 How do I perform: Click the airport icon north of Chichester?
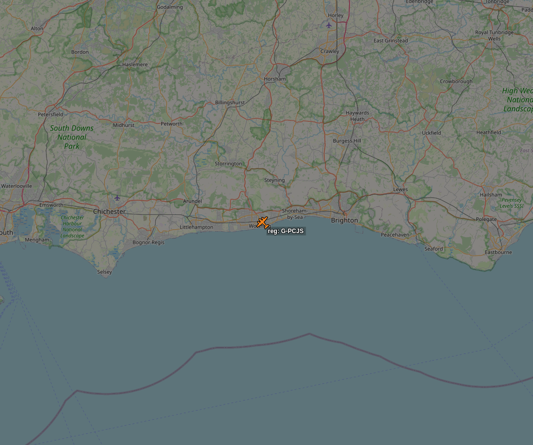117,198
